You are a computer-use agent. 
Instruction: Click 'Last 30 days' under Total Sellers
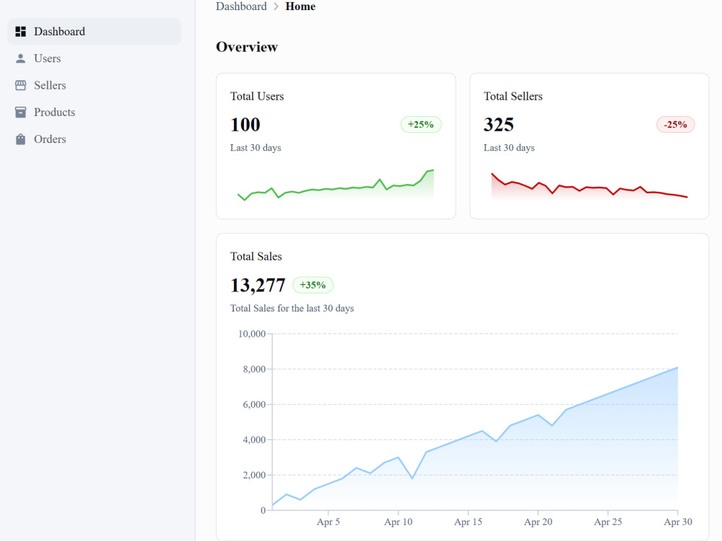509,148
